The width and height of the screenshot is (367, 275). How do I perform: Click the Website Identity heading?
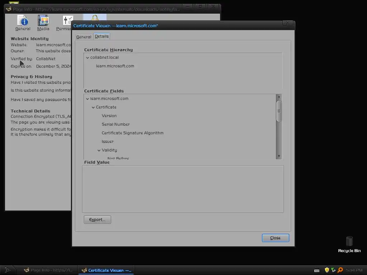pos(30,39)
